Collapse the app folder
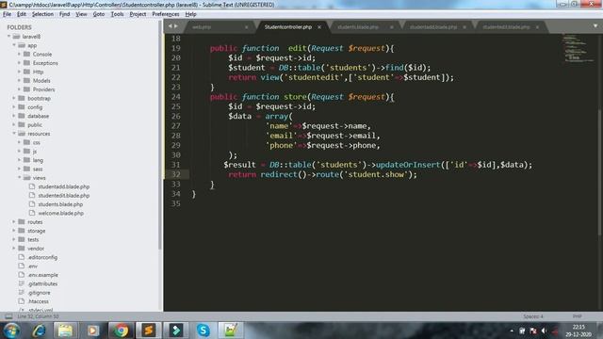 pos(14,45)
